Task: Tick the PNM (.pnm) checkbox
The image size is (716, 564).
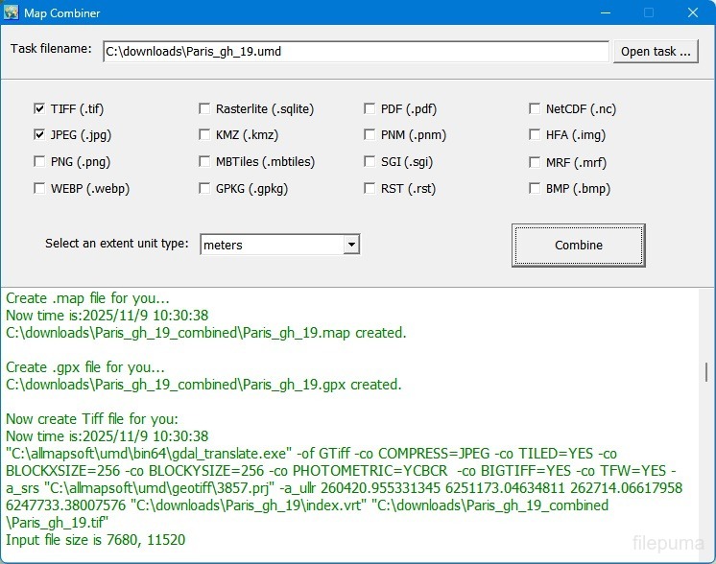Action: point(370,135)
